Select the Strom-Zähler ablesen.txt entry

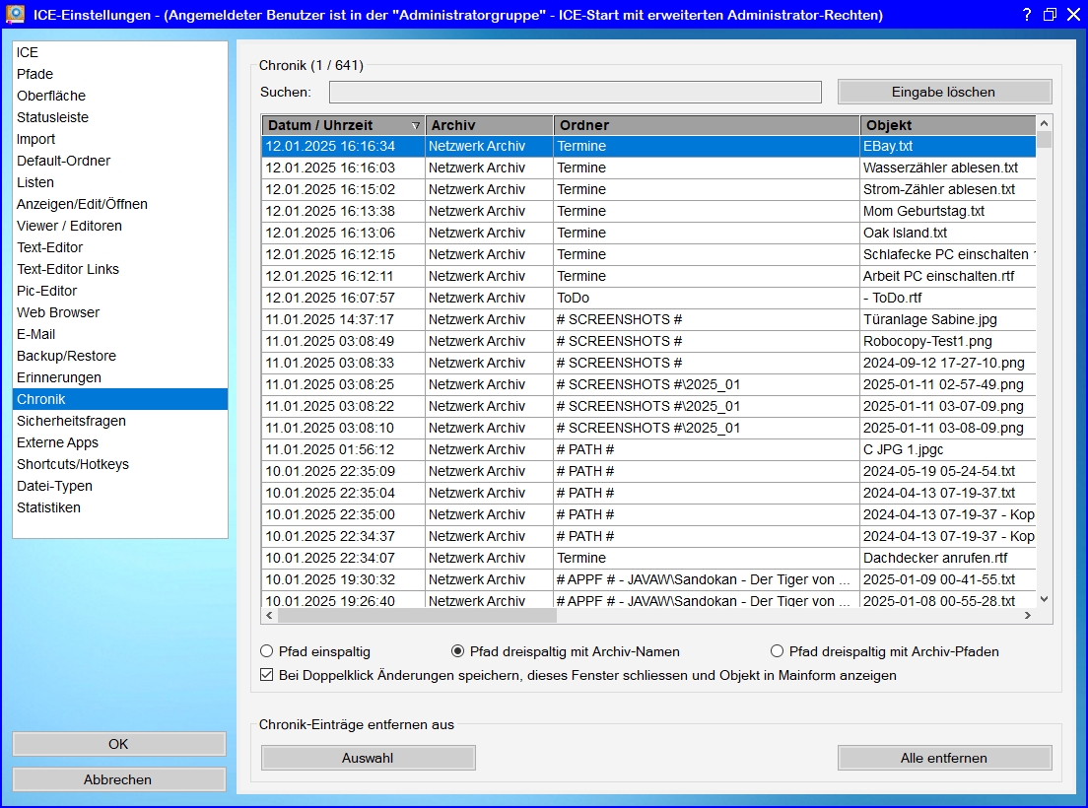(948, 189)
